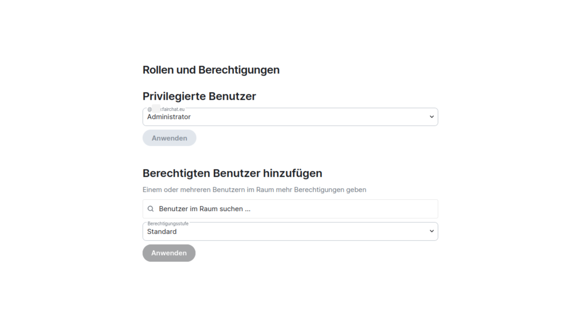Viewport: 584px width, 328px height.
Task: Click the 'Berechtigten Benutzer hinzufügen' heading
Action: point(232,174)
